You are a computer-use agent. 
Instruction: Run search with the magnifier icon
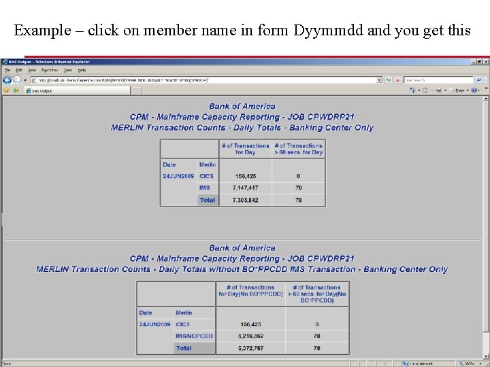(478, 80)
